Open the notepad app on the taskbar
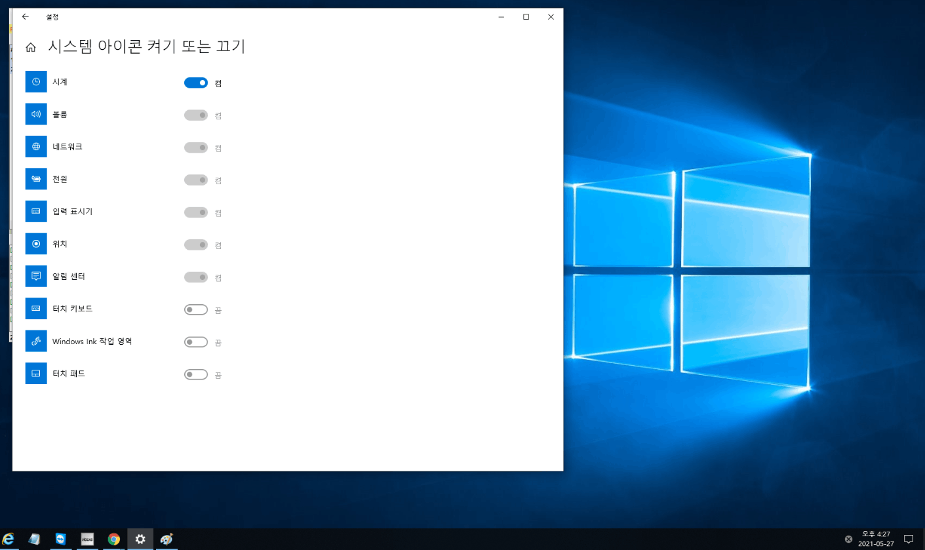This screenshot has width=925, height=550. [35, 539]
